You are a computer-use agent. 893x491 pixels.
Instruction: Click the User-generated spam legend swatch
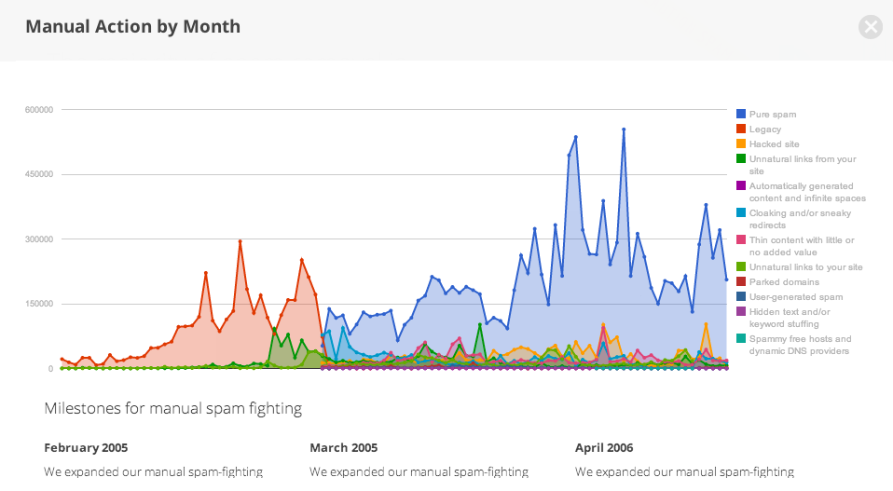[x=741, y=297]
